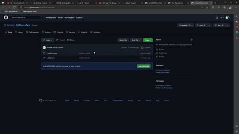Open the green Code dropdown
The width and height of the screenshot is (239, 134).
tap(148, 40)
